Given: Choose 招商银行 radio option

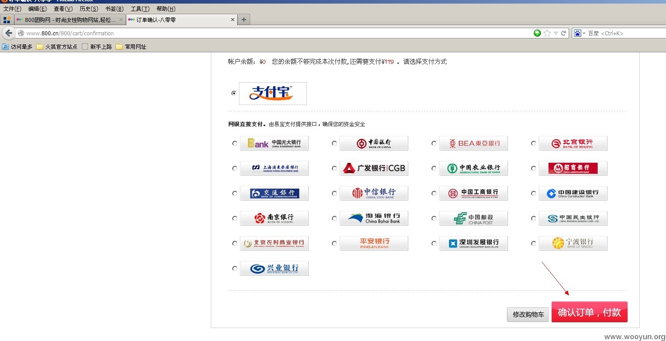Looking at the screenshot, I should [533, 168].
